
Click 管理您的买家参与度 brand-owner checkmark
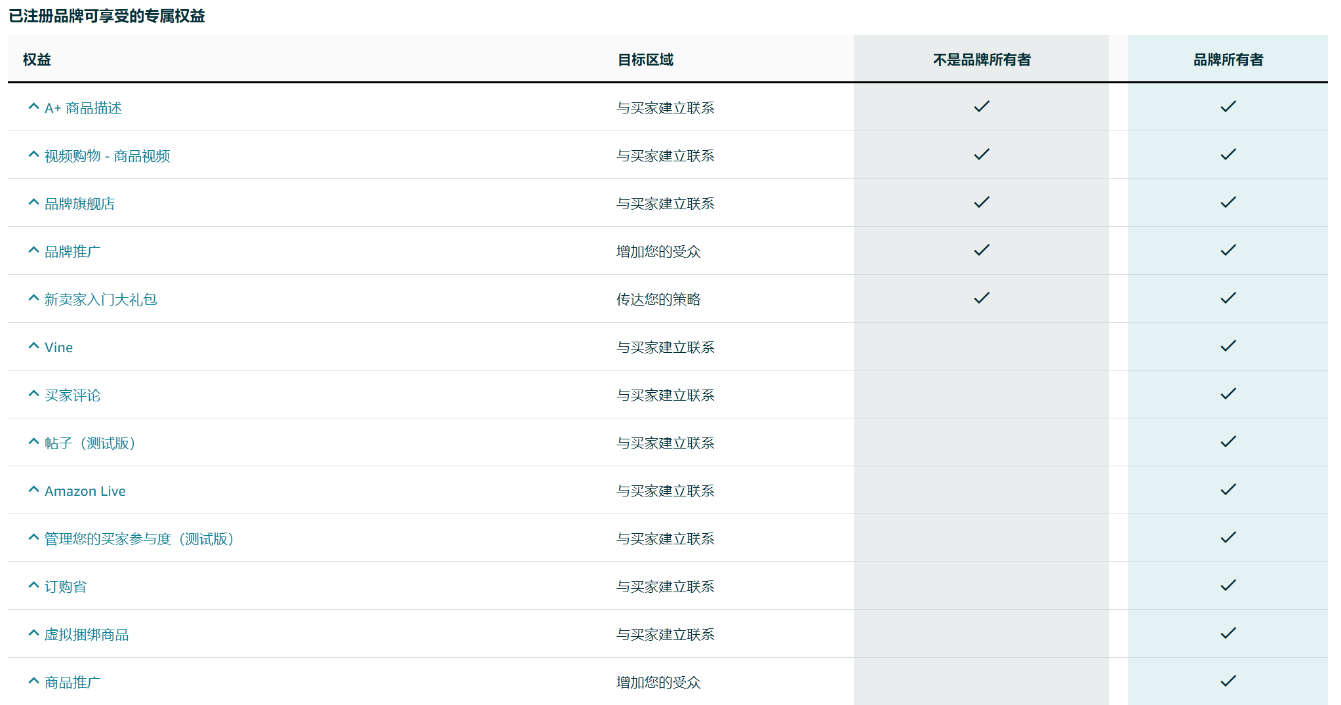(1228, 537)
